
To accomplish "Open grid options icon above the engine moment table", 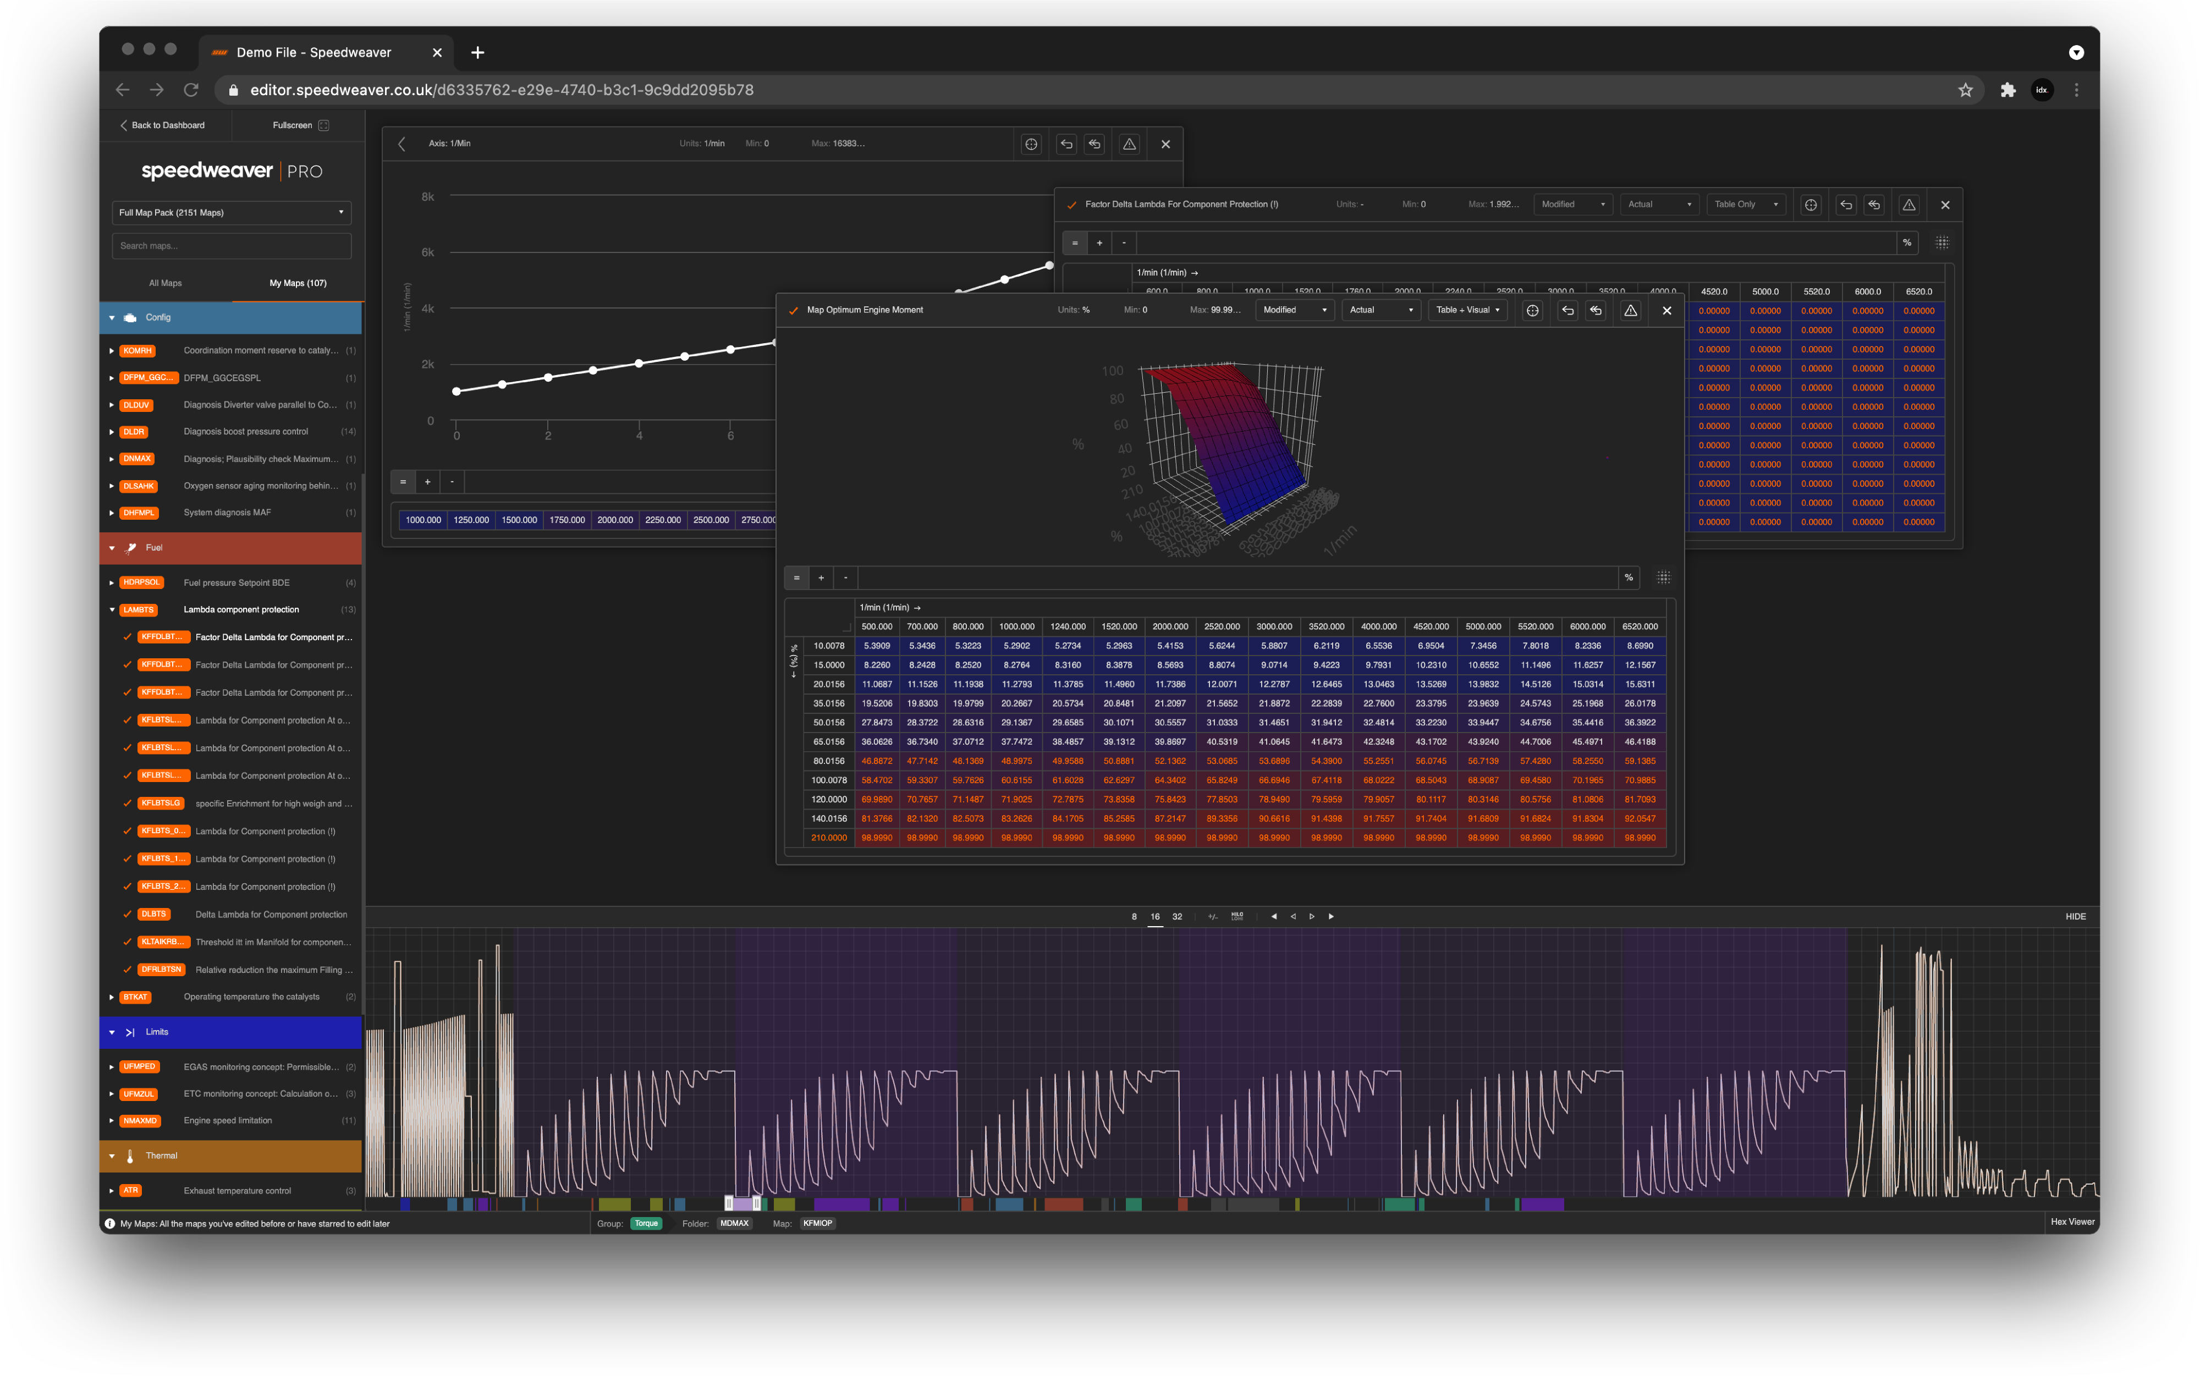I will point(1663,577).
